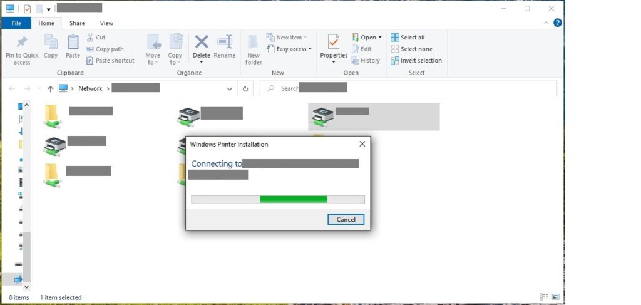641x305 pixels.
Task: Click Pin to Quick access icon
Action: click(22, 44)
